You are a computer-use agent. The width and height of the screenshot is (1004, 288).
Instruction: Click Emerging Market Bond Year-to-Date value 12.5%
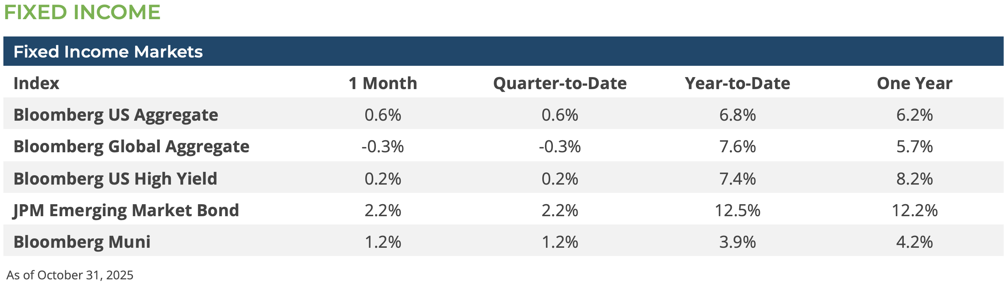pyautogui.click(x=737, y=210)
